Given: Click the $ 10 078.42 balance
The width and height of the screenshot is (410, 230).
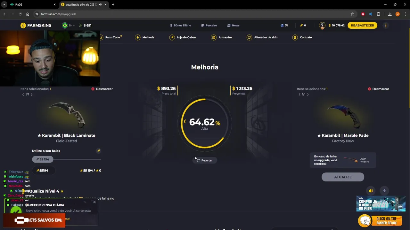Looking at the screenshot, I should (336, 26).
